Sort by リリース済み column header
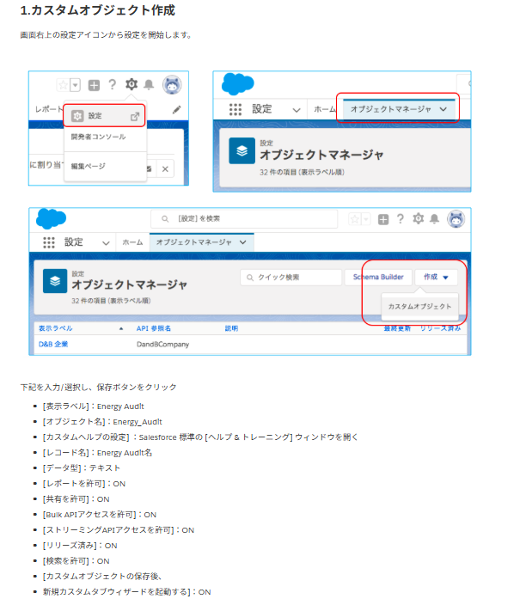The width and height of the screenshot is (526, 605). click(440, 328)
